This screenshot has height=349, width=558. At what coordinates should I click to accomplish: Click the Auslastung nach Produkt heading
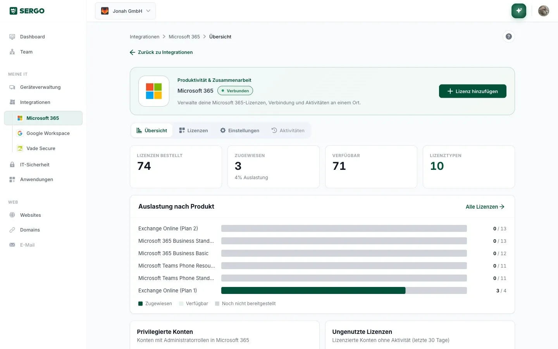[x=176, y=207]
